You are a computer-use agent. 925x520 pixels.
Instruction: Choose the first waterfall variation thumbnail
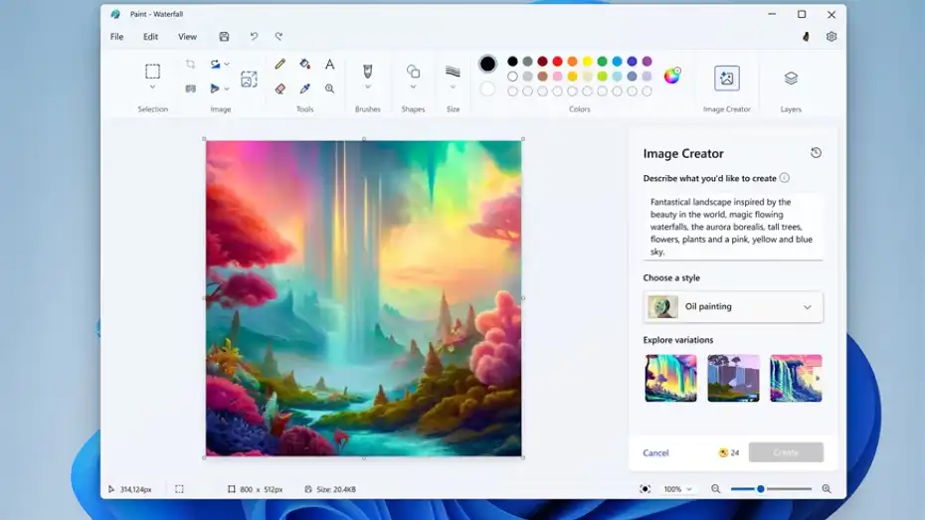click(670, 378)
